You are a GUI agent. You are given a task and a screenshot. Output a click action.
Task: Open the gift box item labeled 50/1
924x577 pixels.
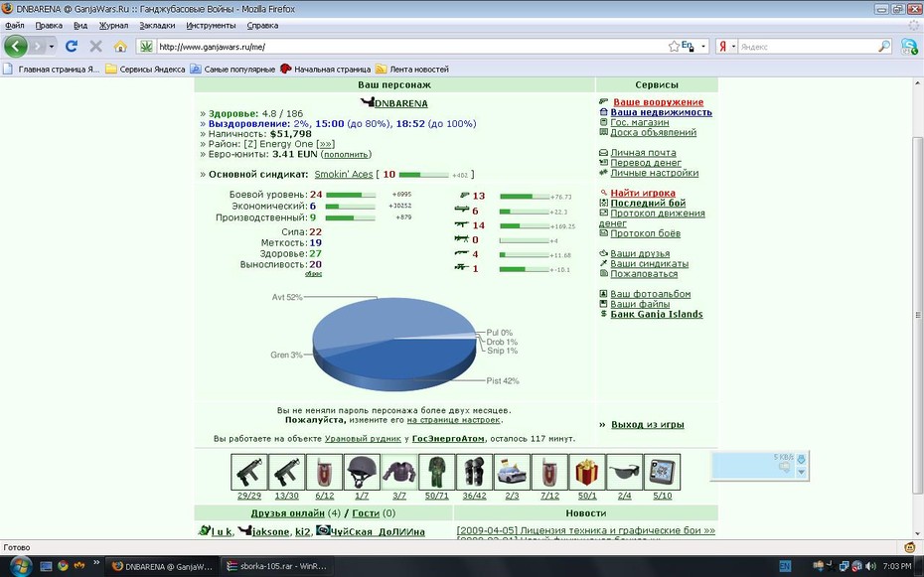(x=587, y=472)
